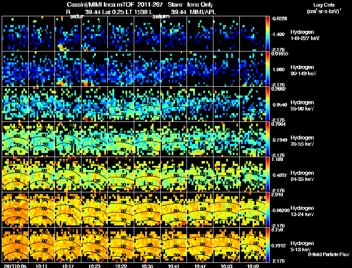Click the Hydrogen 90-149 keV color bar
This screenshot has height=268, width=352.
[268, 69]
